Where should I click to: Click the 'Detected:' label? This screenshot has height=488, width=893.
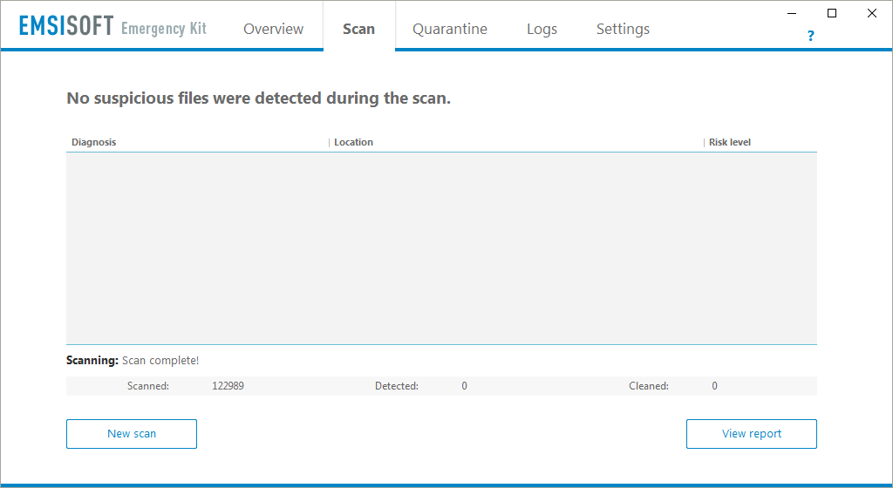click(x=397, y=386)
